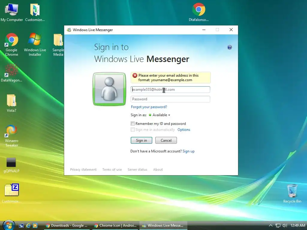
Task: Open the Server status link
Action: (137, 170)
